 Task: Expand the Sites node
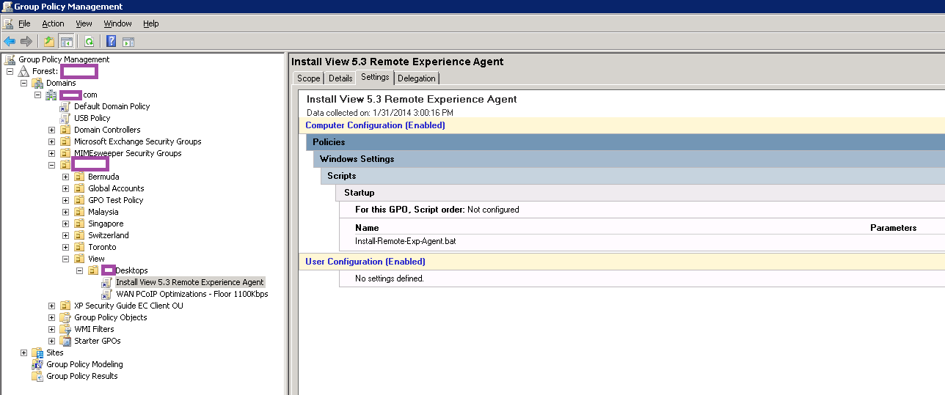(x=23, y=352)
